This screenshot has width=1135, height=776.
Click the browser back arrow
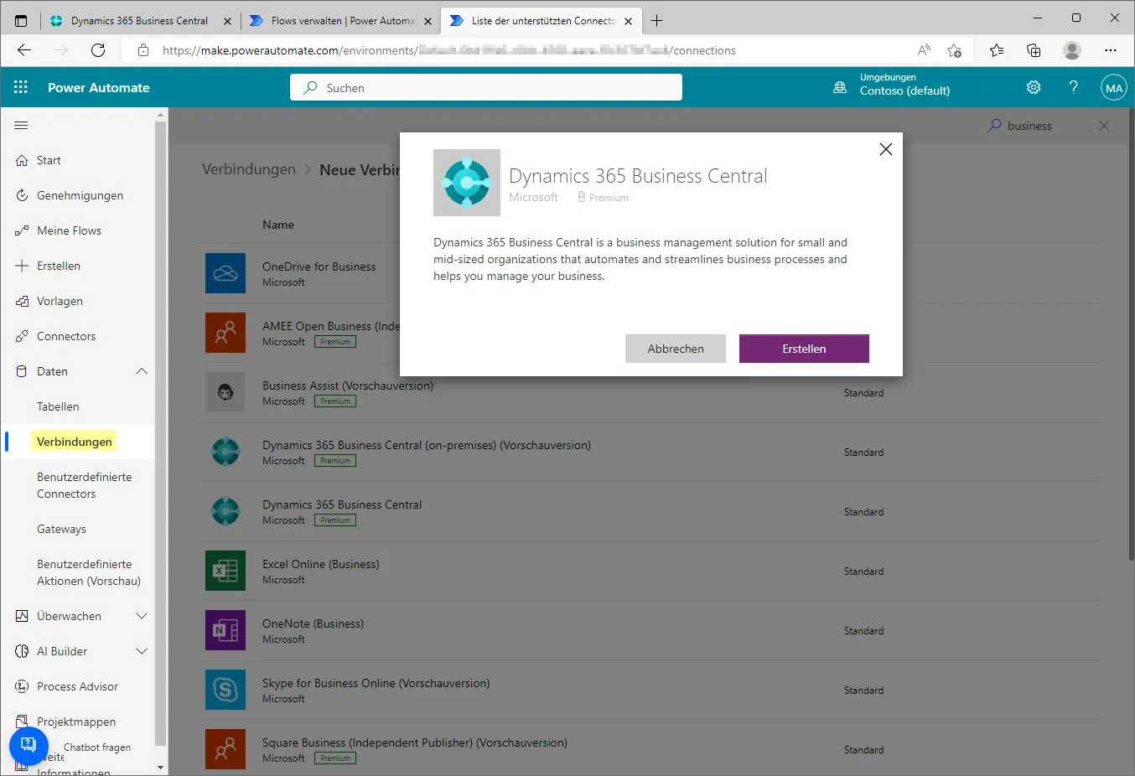pos(24,50)
